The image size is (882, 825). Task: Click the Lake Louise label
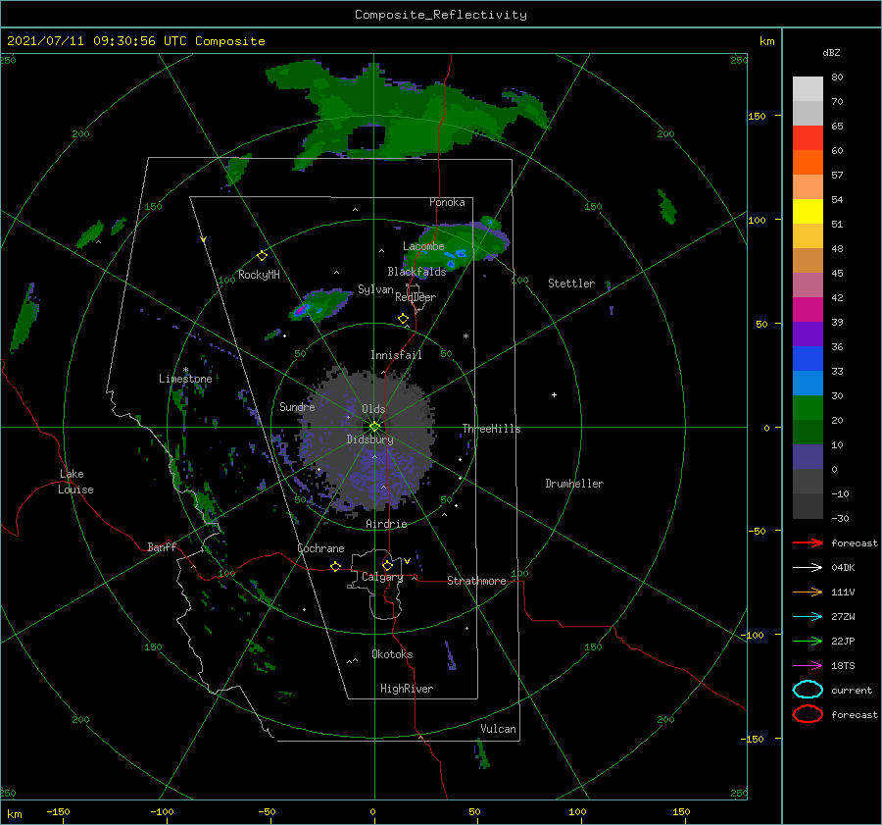(x=75, y=482)
